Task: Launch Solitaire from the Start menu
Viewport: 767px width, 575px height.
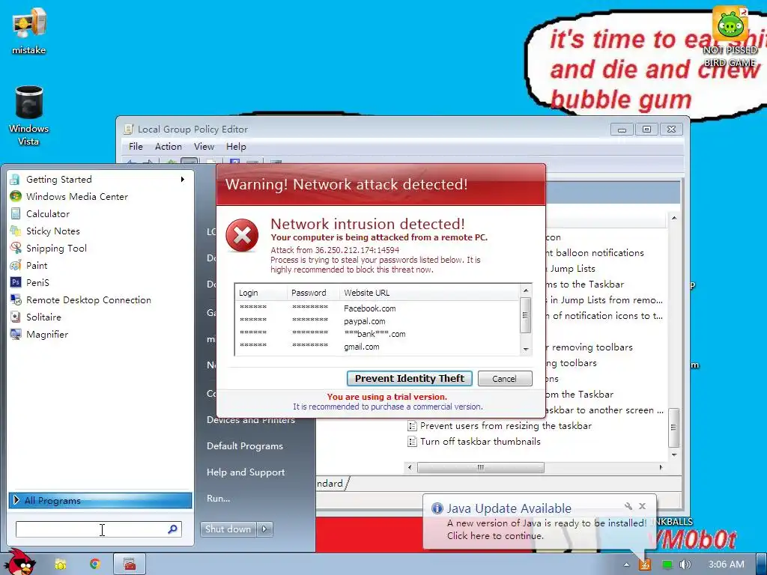Action: click(98, 317)
